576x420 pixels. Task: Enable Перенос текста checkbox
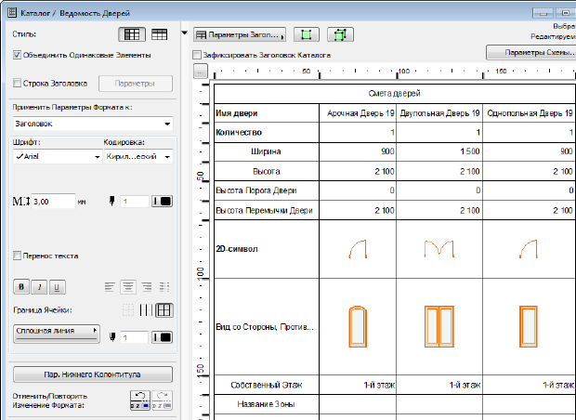[18, 256]
